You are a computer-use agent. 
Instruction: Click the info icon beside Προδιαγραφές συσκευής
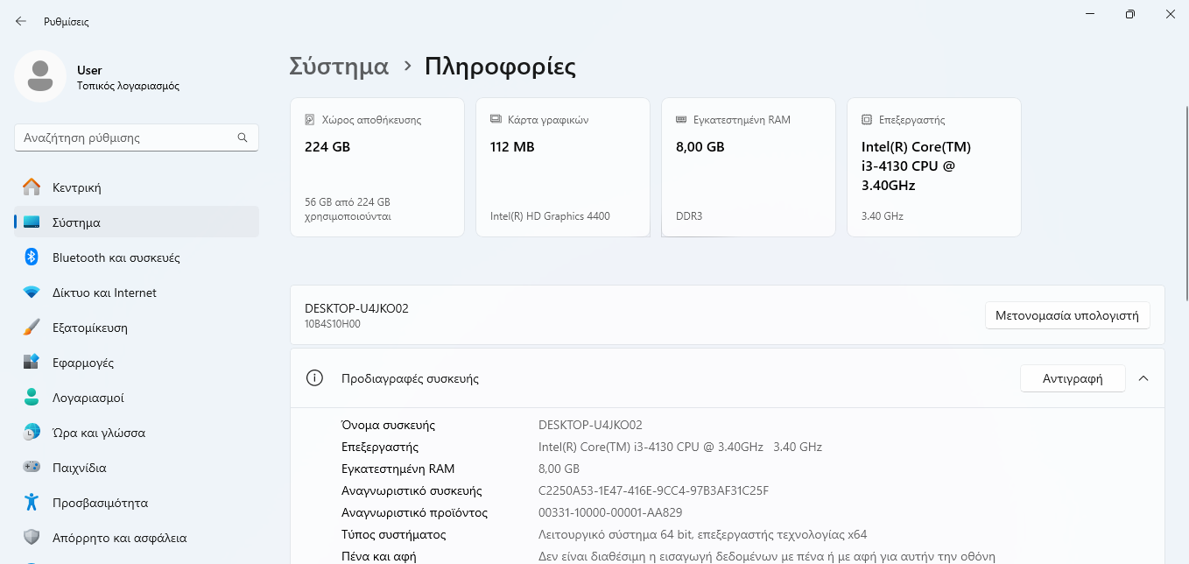coord(314,378)
